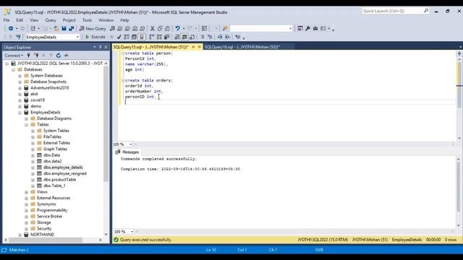Click the Results to Grid icon
The height and width of the screenshot is (260, 463).
[184, 37]
